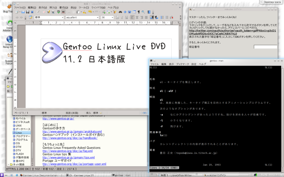Open the Navigator star icon
The width and height of the screenshot is (284, 177).
coord(125,12)
